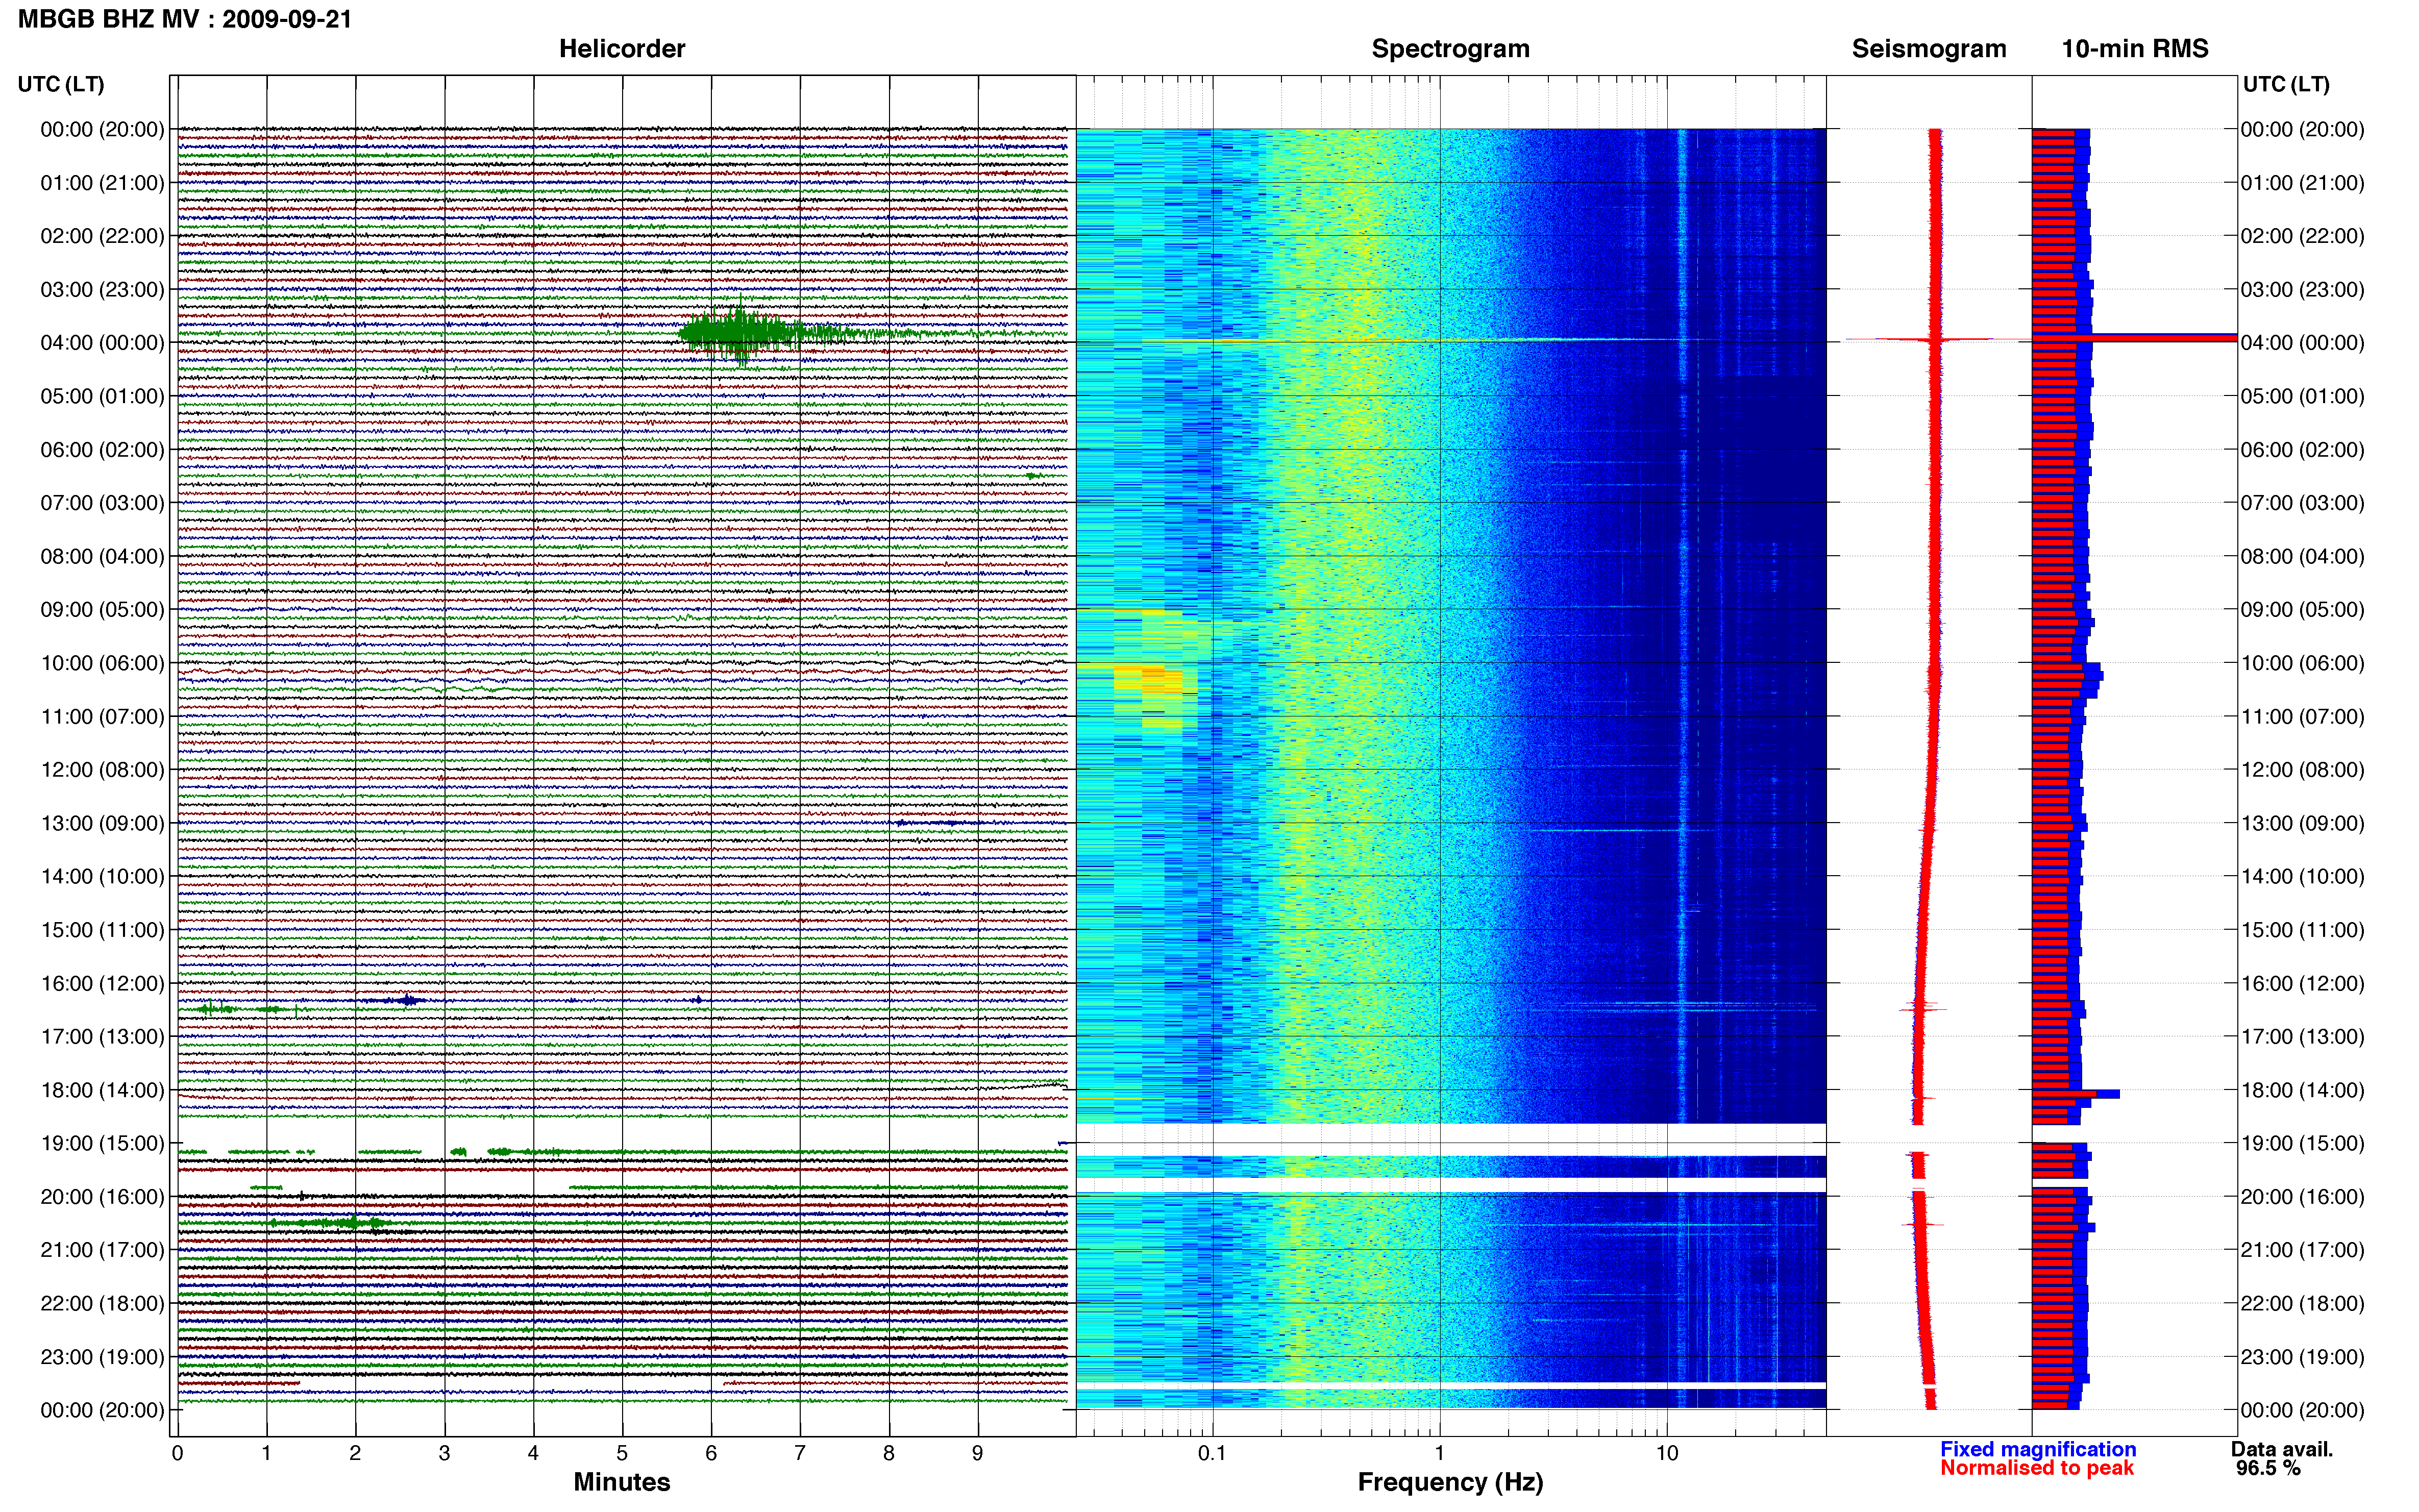Click 13:00 (09:00) on the right time axis
The width and height of the screenshot is (2419, 1512).
[x=2302, y=823]
